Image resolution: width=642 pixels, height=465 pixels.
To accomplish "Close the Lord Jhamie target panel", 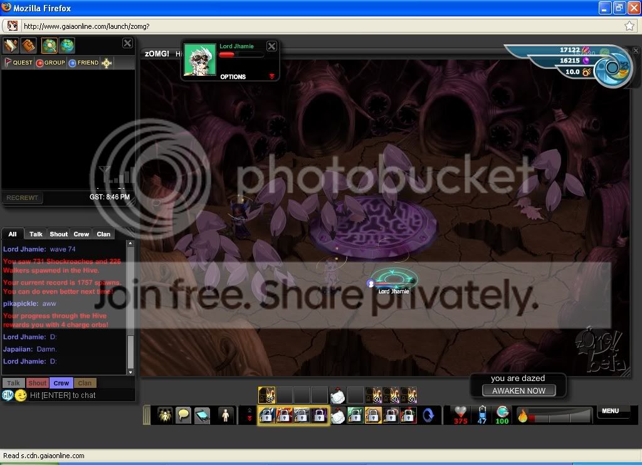I will 271,46.
